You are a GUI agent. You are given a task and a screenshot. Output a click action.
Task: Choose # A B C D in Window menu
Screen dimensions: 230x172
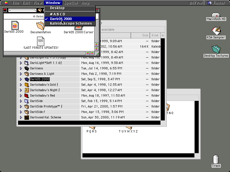coord(70,14)
